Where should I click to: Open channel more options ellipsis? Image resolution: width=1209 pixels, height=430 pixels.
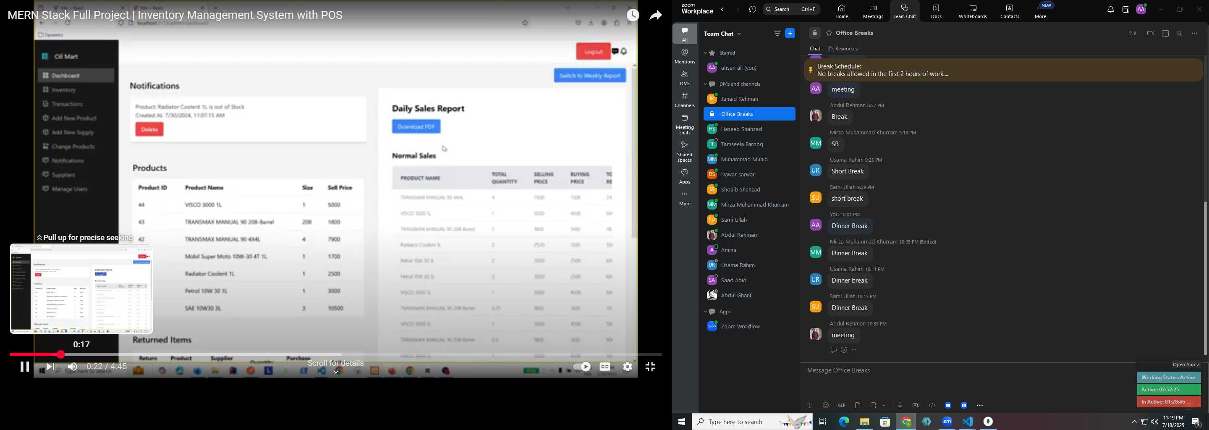point(1194,33)
